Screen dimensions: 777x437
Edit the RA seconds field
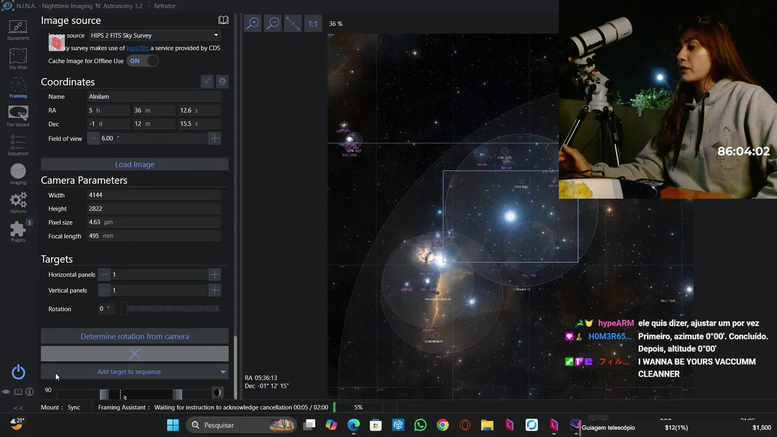tap(199, 110)
